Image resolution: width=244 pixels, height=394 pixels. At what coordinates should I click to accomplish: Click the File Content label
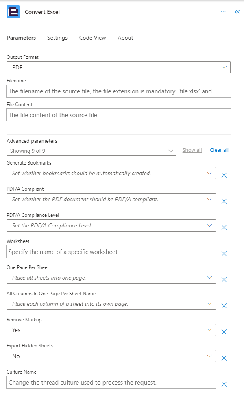(20, 104)
